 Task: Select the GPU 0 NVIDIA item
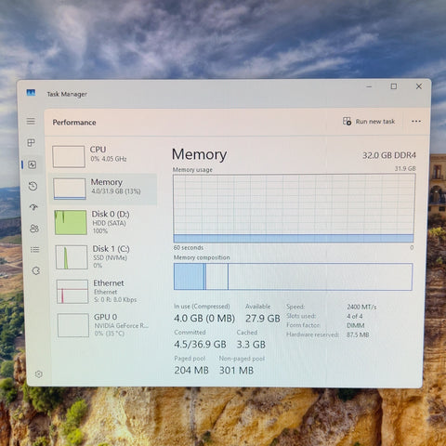click(106, 325)
